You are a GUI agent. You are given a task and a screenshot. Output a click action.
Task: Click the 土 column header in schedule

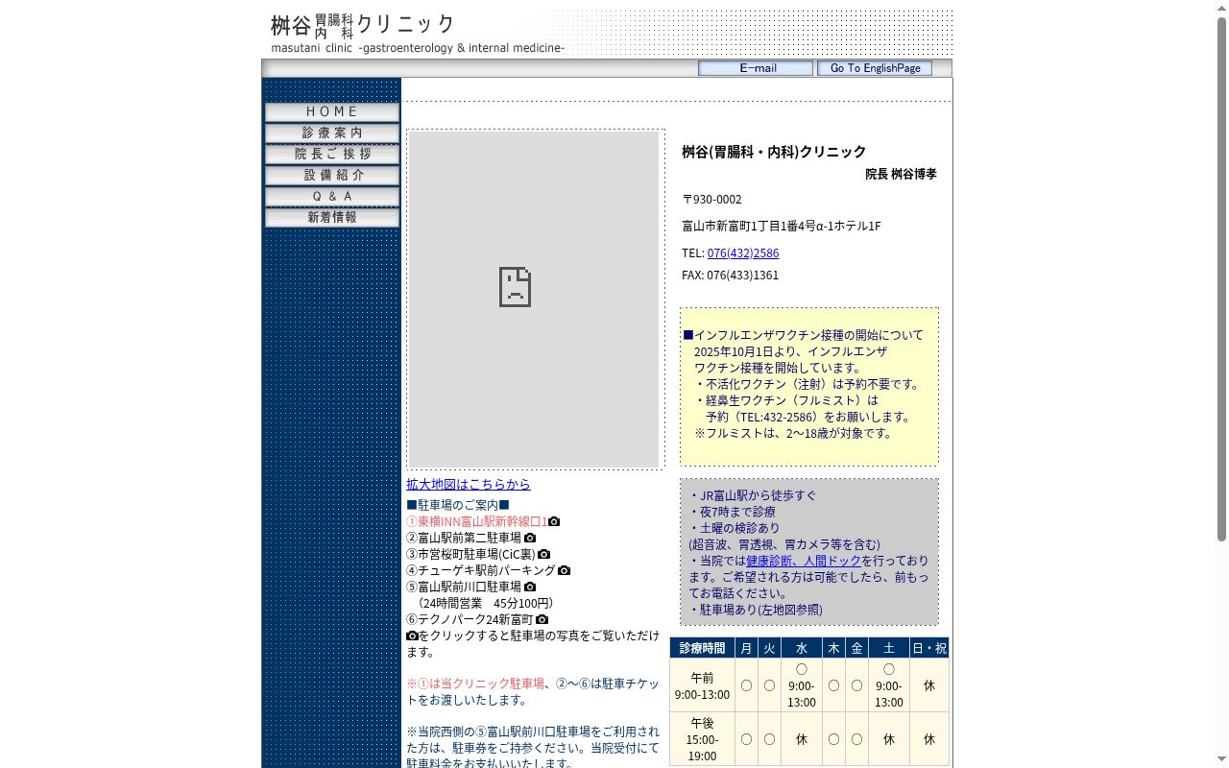[x=889, y=648]
